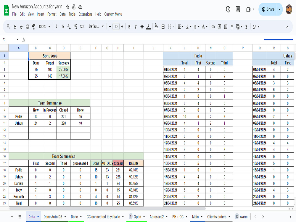The width and height of the screenshot is (296, 222).
Task: Star the document
Action: 67,7
